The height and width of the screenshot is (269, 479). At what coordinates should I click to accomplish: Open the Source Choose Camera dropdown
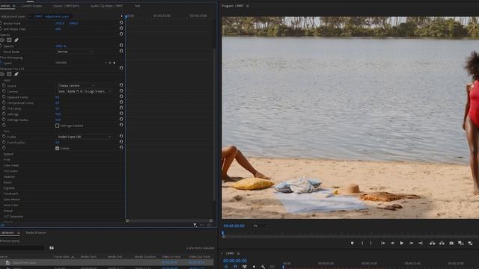tap(76, 86)
